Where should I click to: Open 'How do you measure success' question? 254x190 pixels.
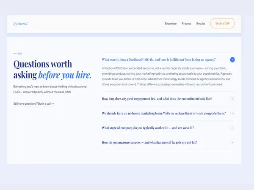149,142
